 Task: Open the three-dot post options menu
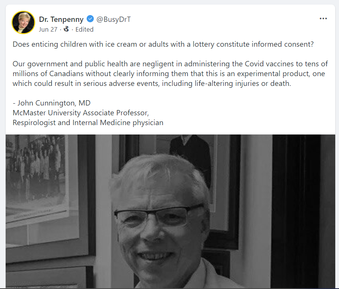pyautogui.click(x=323, y=18)
